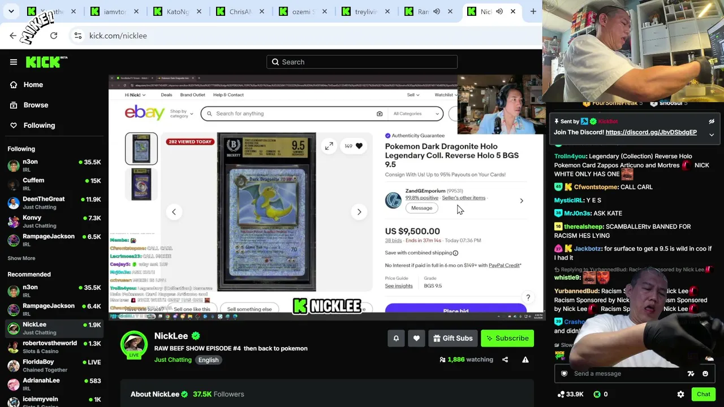The height and width of the screenshot is (407, 724).
Task: Collapse the pinned message chevron
Action: 712,135
